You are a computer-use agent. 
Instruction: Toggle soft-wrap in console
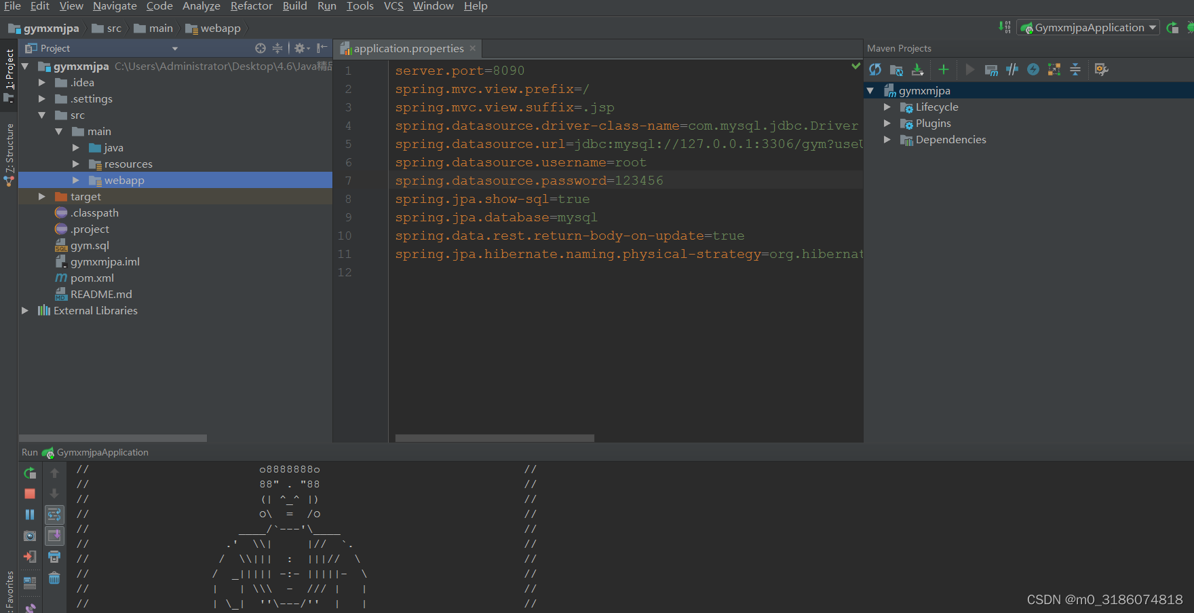click(x=54, y=515)
